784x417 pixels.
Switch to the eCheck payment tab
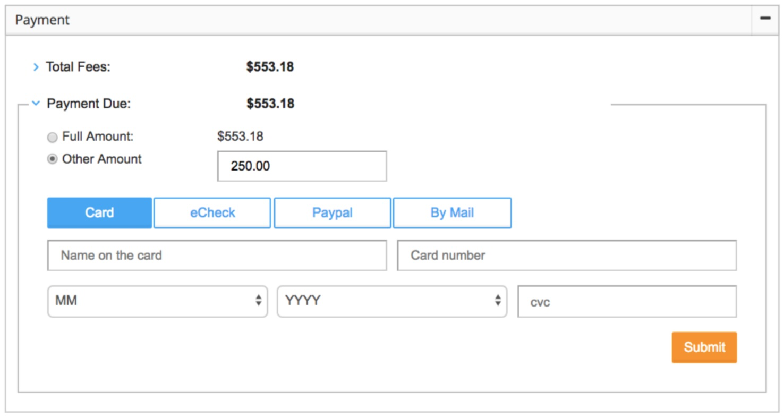212,212
